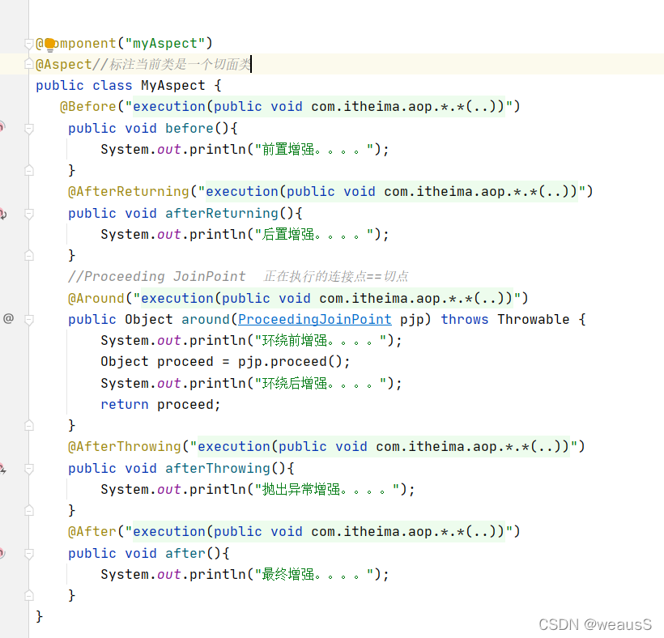Click the @AfterReturning annotation
Image resolution: width=664 pixels, height=638 pixels.
pos(129,192)
